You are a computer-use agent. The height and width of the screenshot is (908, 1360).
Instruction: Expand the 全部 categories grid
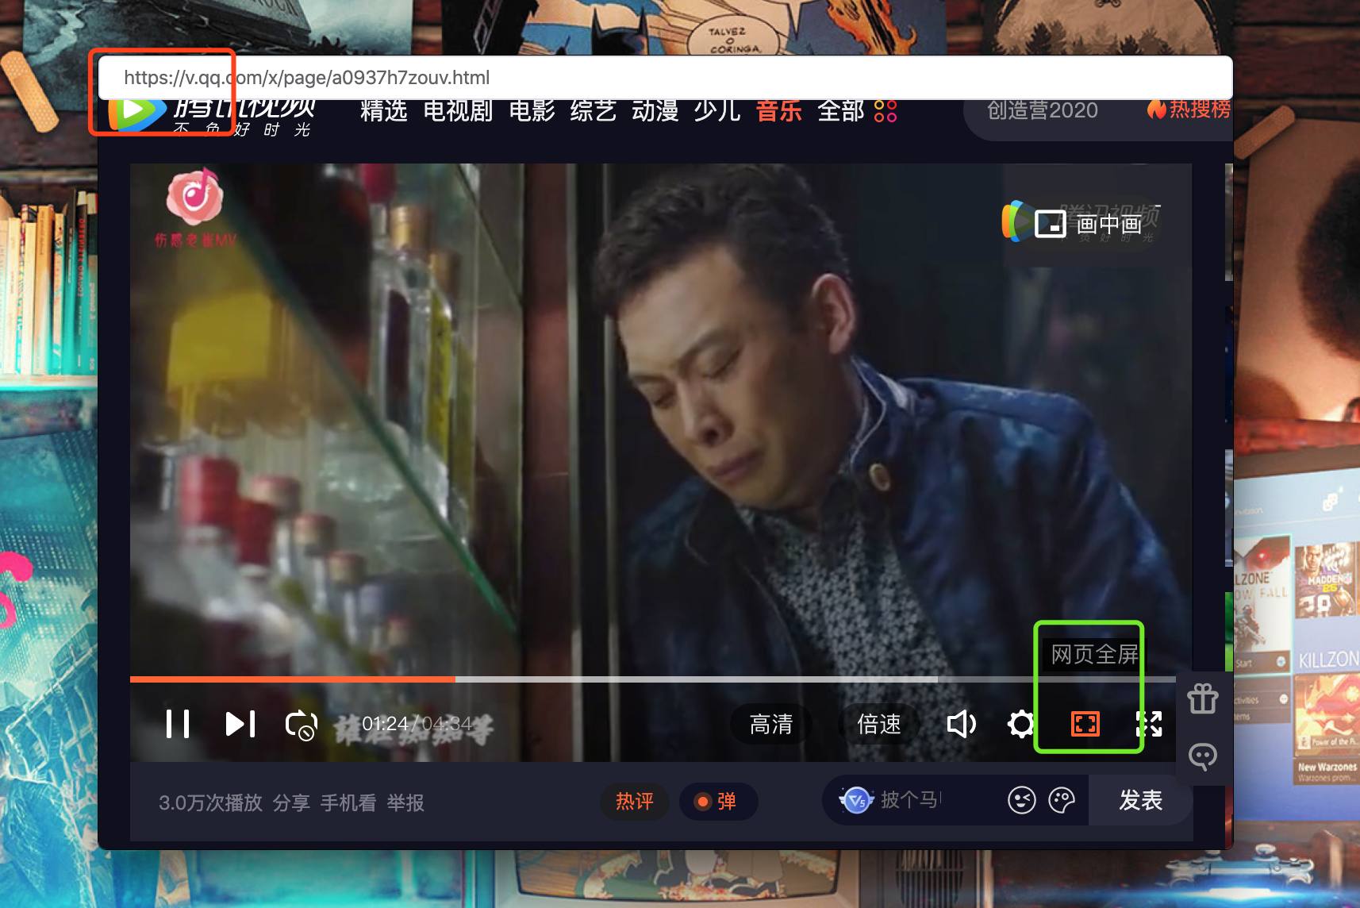coord(857,110)
